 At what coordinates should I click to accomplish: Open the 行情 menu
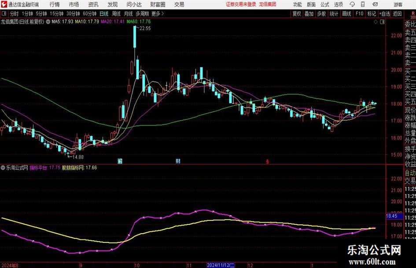[55, 4]
